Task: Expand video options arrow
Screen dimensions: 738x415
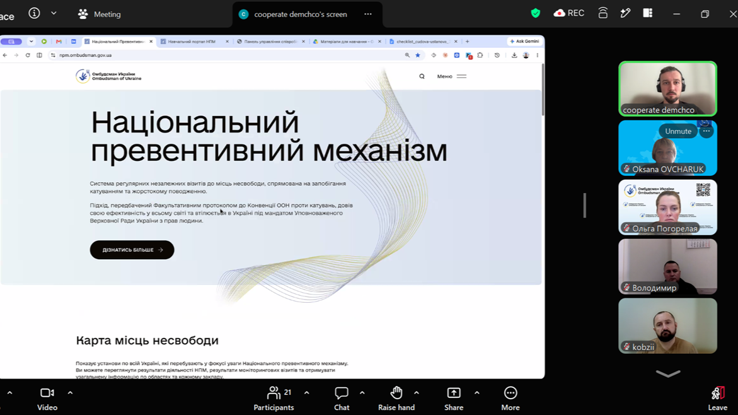Action: click(x=70, y=392)
